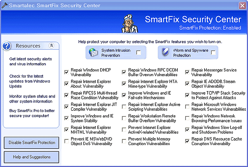Uncheck Repair Internet Explorer About: Vulnerability
Image resolution: width=248 pixels, height=167 pixels.
67,83
